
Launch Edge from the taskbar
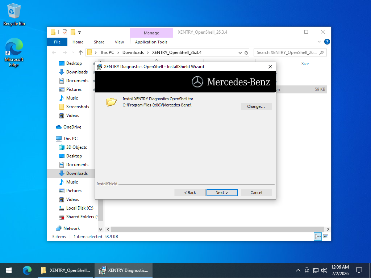click(27, 270)
